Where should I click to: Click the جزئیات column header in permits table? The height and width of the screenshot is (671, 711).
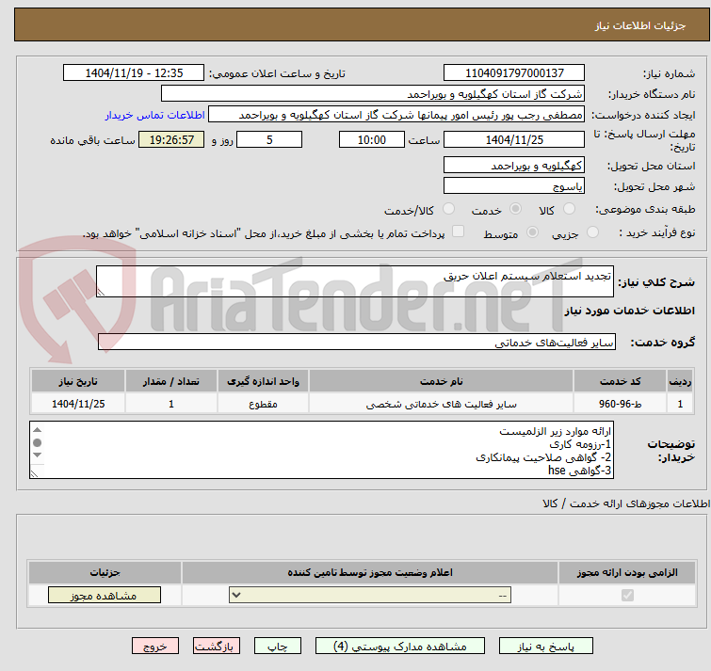tap(105, 573)
